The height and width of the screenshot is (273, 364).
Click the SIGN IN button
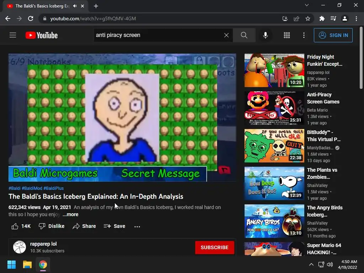click(x=333, y=35)
